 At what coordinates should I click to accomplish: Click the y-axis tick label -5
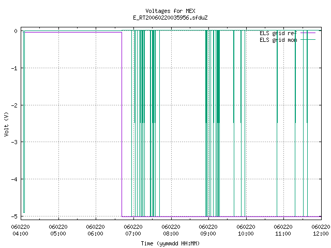coord(14,216)
